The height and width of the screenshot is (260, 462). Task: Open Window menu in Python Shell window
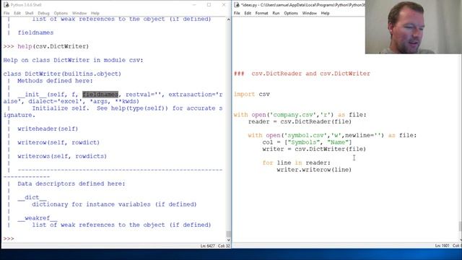79,13
